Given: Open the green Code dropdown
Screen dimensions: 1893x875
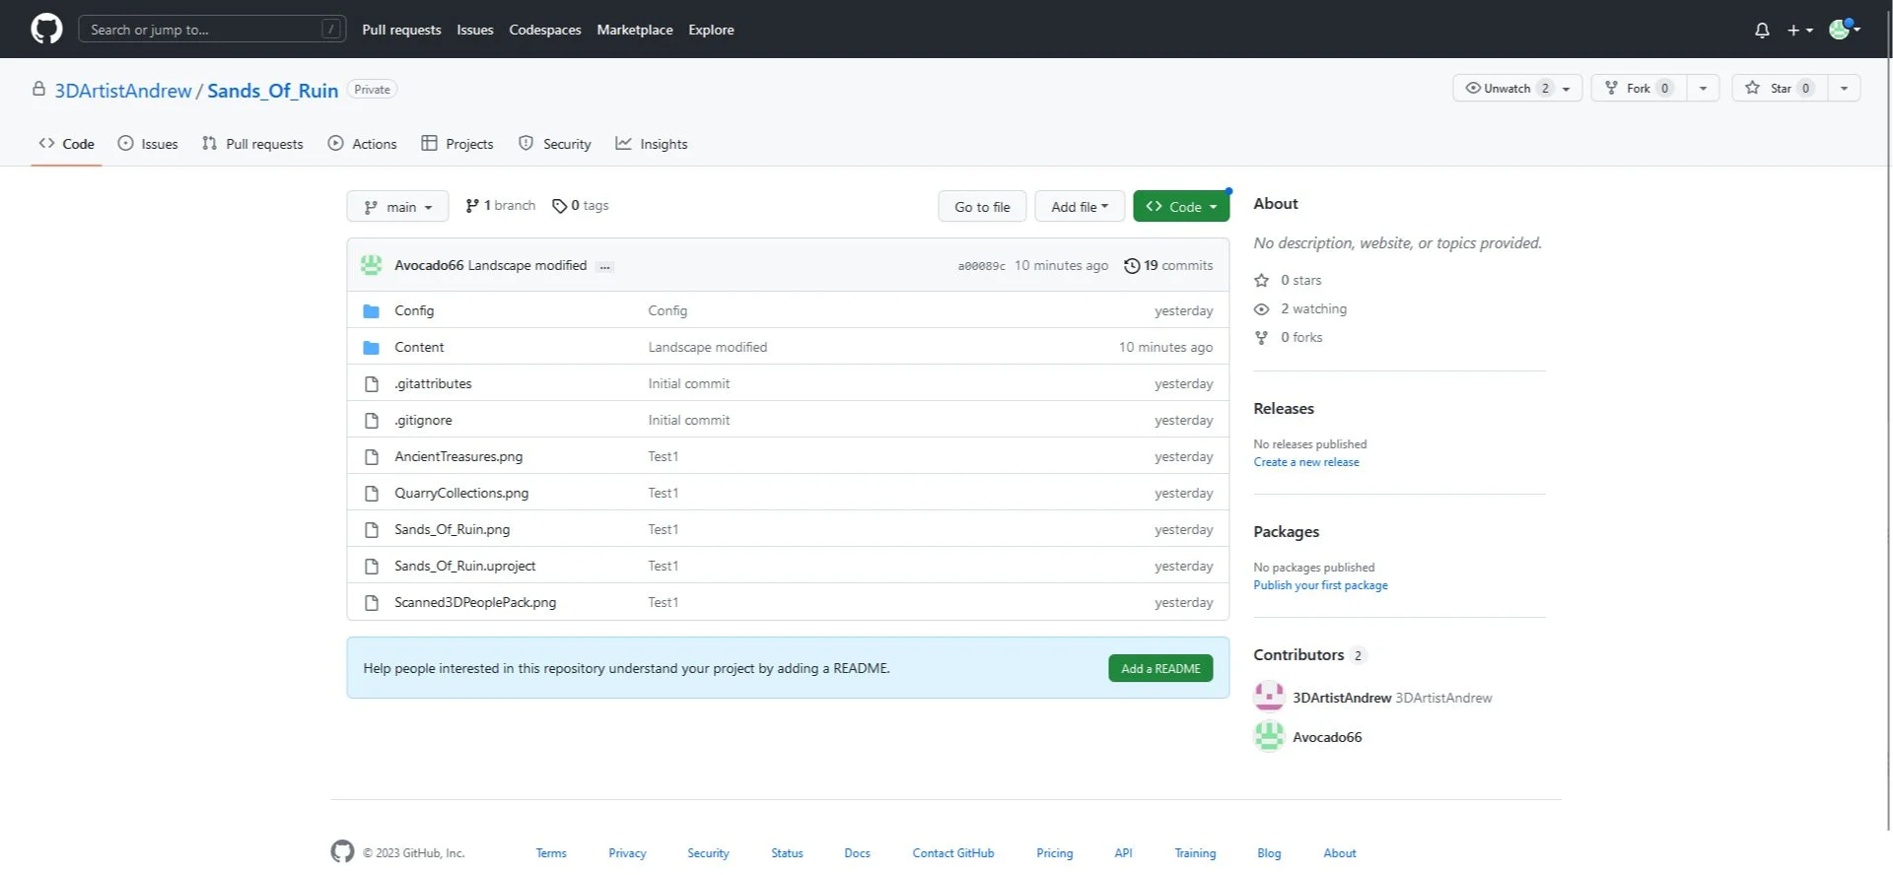Looking at the screenshot, I should [1181, 207].
